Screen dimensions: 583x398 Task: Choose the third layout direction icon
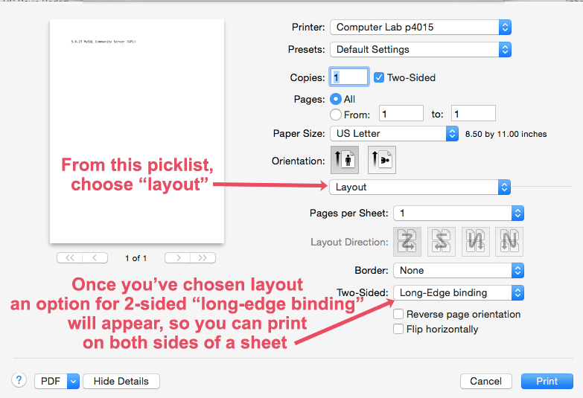(x=476, y=242)
